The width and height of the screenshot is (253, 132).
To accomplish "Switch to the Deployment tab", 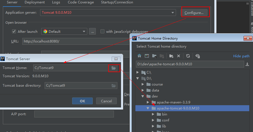I will pyautogui.click(x=35, y=2).
